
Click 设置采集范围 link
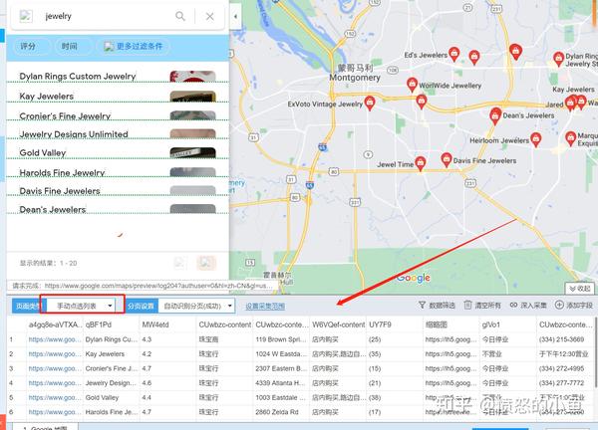click(x=265, y=307)
